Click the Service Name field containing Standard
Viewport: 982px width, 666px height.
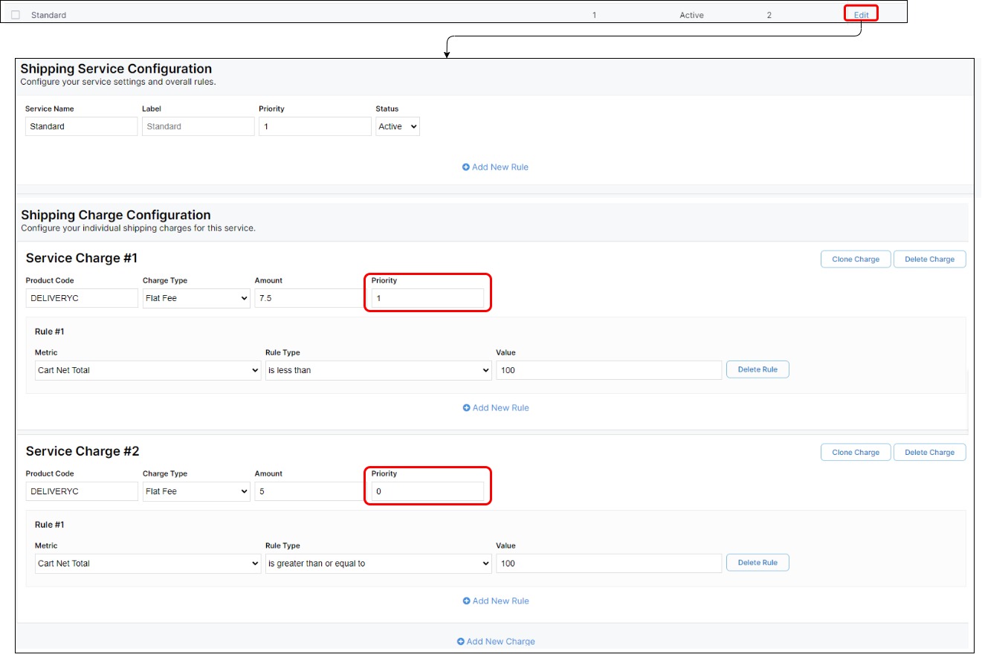pyautogui.click(x=80, y=126)
